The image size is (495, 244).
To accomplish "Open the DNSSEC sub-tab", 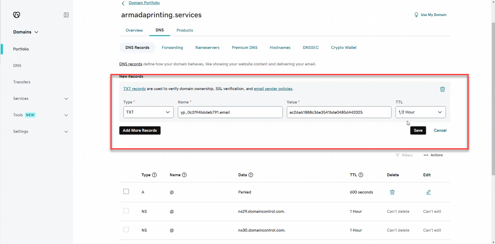I will click(311, 48).
